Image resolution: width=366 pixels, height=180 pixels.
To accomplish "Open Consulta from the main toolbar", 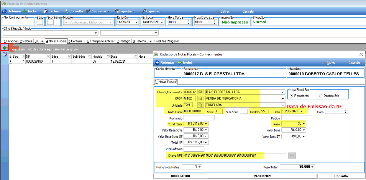I will pos(74,11).
